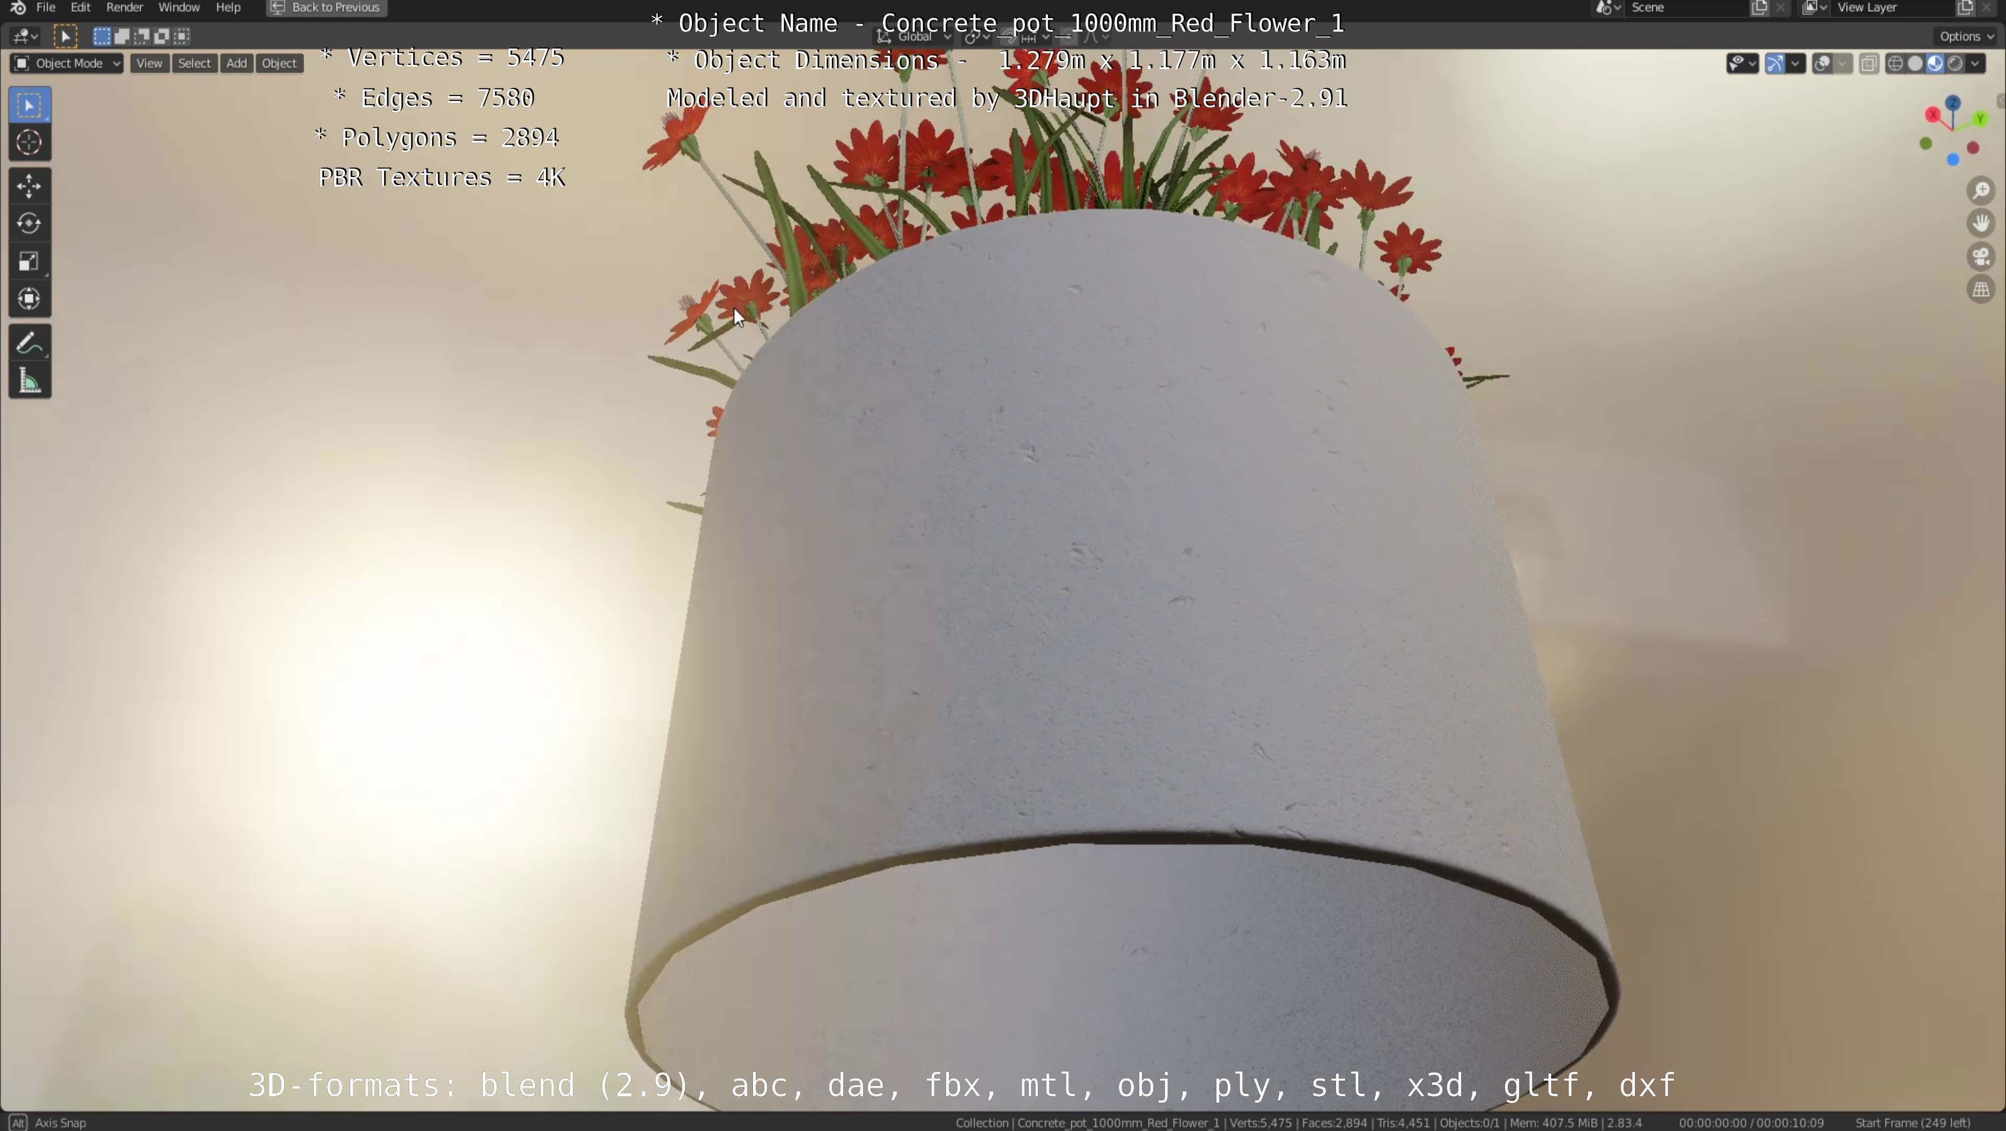Align view to X axis on gizmo
This screenshot has height=1131, width=2006.
pos(1934,115)
